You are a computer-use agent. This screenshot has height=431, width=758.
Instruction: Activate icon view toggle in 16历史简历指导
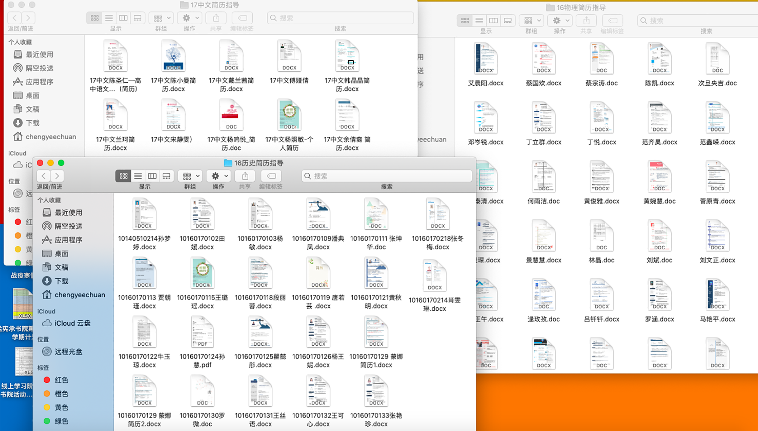point(124,176)
